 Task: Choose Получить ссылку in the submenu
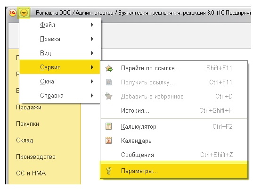click(x=174, y=82)
